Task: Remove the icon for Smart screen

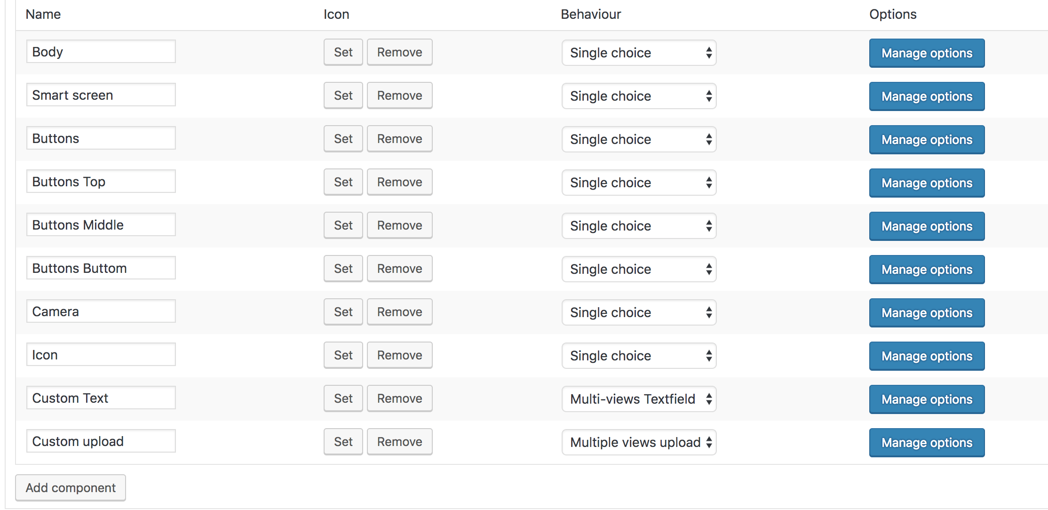Action: tap(400, 96)
